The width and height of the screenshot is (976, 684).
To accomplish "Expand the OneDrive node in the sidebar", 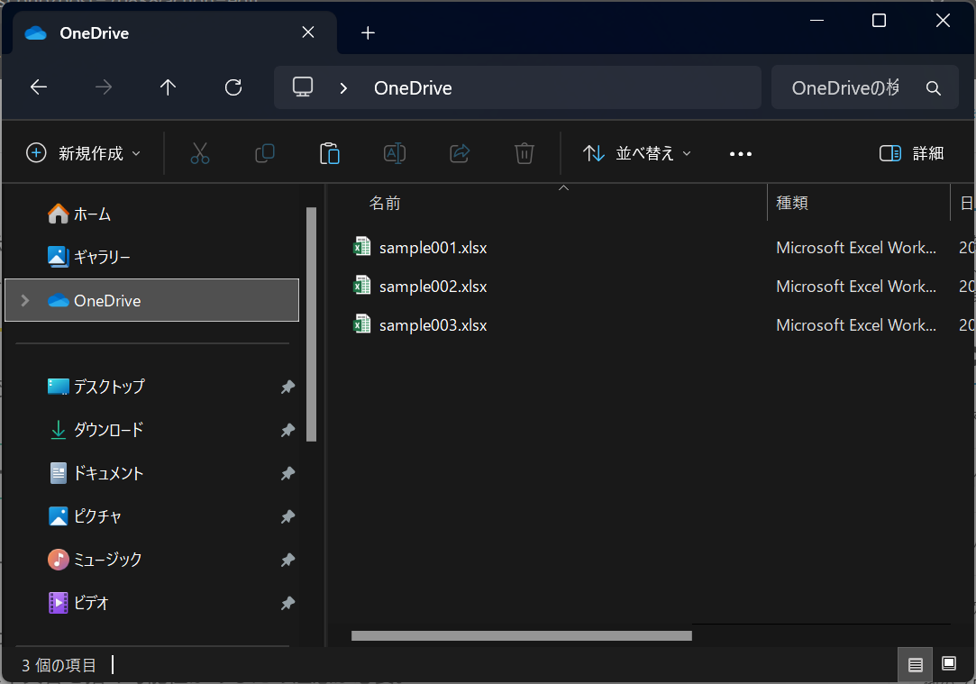I will 24,300.
